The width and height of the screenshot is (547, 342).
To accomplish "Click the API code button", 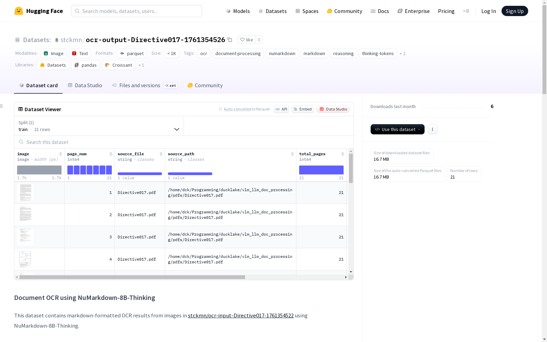I will pyautogui.click(x=281, y=109).
